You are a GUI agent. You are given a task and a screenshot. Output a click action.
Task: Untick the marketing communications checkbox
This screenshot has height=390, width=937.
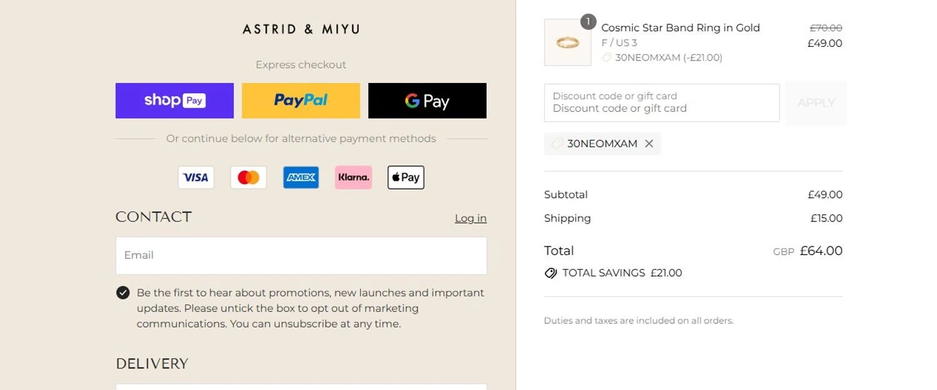tap(123, 293)
